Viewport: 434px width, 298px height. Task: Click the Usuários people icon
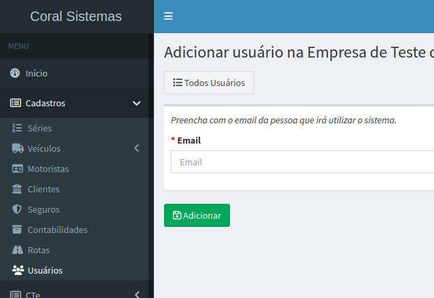18,270
